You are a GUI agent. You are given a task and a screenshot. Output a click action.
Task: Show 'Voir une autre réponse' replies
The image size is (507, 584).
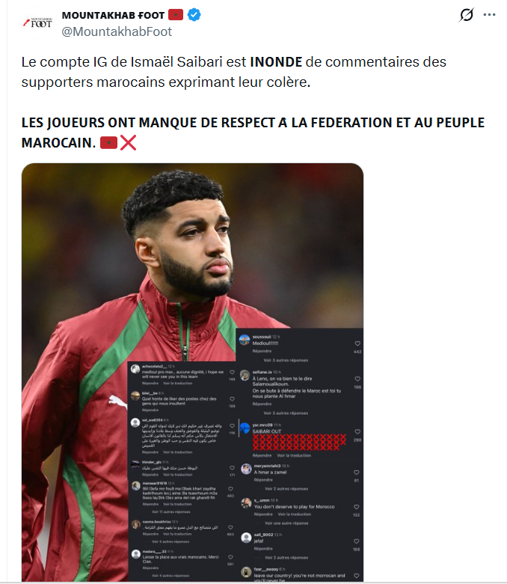tap(286, 523)
